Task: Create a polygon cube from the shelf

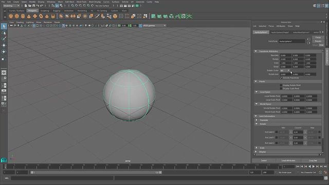Action: click(17, 16)
